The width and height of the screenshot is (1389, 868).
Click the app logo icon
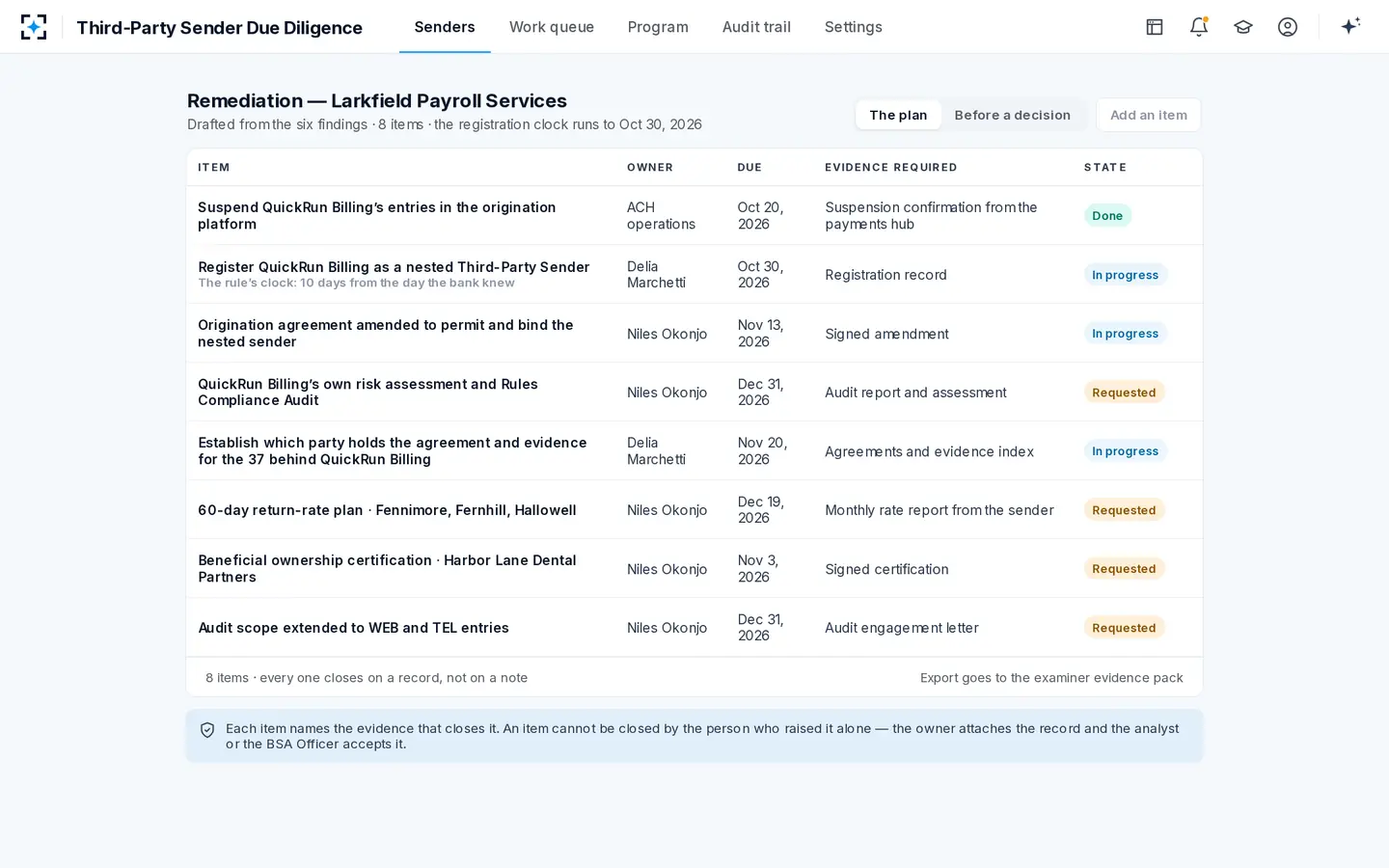(x=34, y=27)
